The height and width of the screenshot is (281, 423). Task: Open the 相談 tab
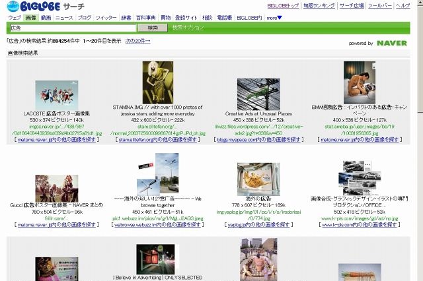coord(207,18)
